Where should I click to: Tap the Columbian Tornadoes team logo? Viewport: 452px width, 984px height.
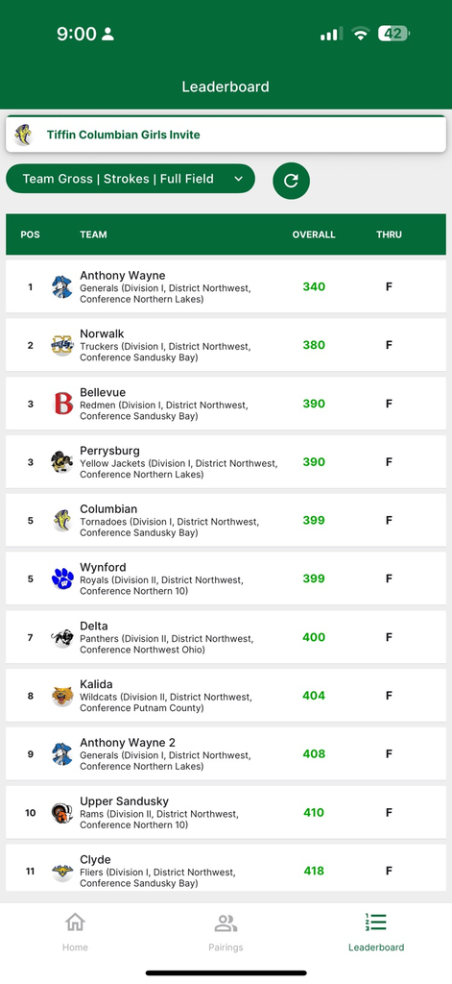(62, 520)
